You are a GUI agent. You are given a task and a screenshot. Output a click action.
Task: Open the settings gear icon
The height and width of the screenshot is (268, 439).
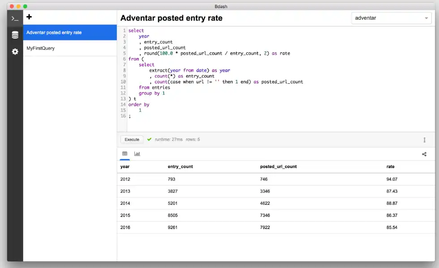click(15, 52)
